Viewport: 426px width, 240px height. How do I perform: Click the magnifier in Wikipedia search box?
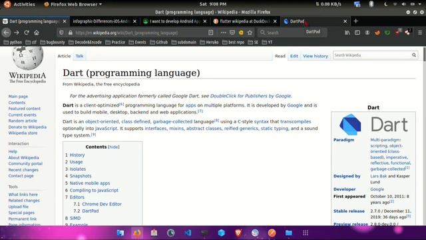click(x=414, y=55)
